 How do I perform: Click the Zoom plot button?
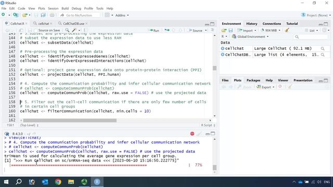(244, 87)
